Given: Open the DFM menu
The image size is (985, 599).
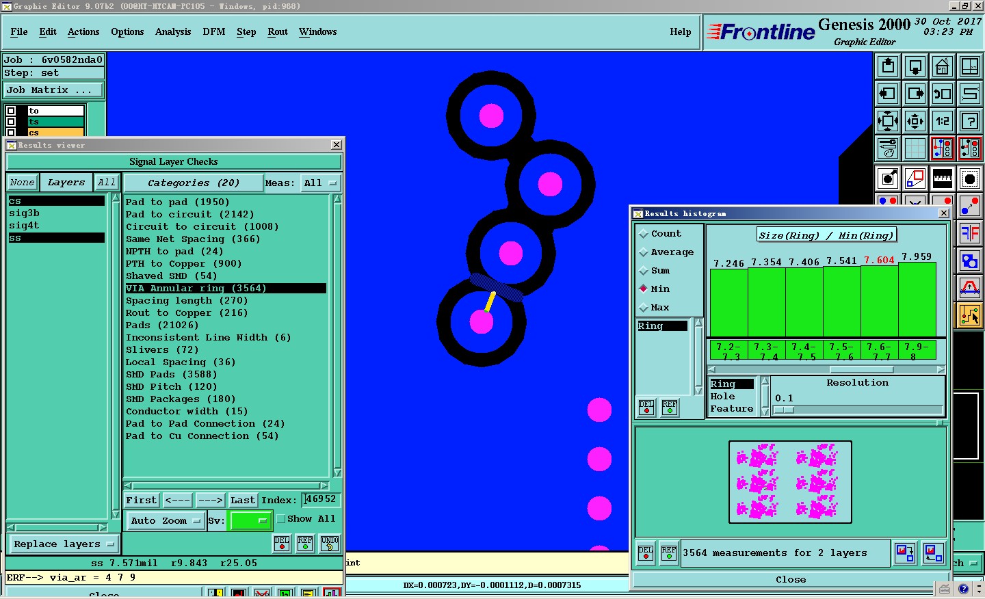Looking at the screenshot, I should coord(214,32).
